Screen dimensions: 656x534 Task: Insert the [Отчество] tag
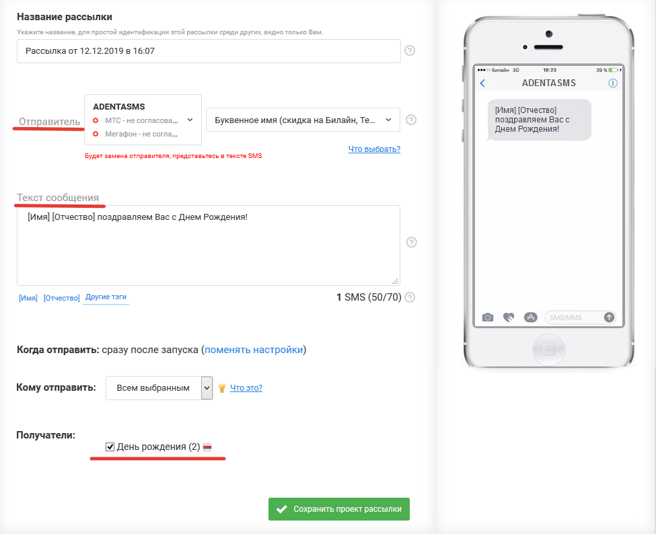61,297
